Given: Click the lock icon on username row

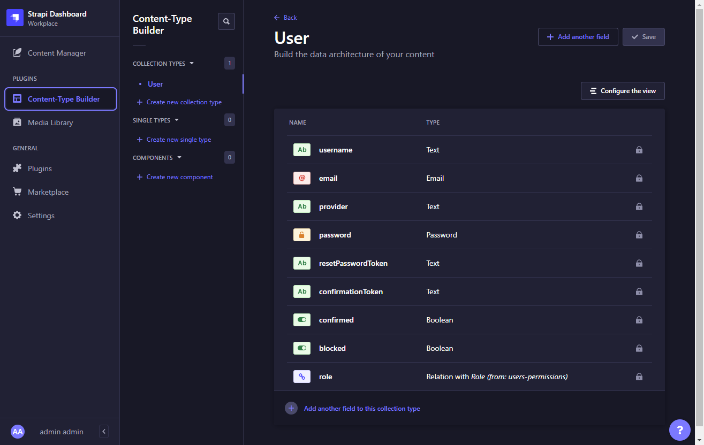Looking at the screenshot, I should [x=639, y=150].
